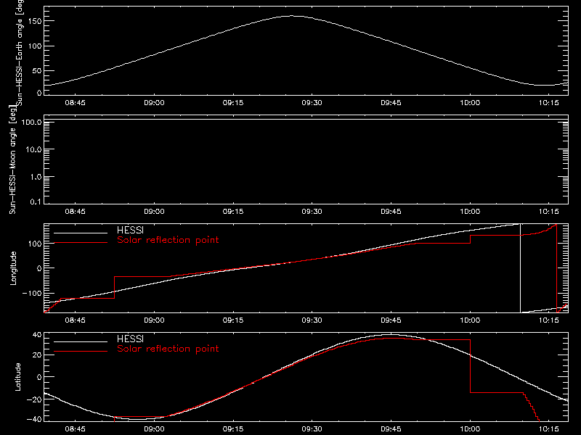Click the 40 tick on Latitude axis
The width and height of the screenshot is (581, 435).
(x=37, y=335)
